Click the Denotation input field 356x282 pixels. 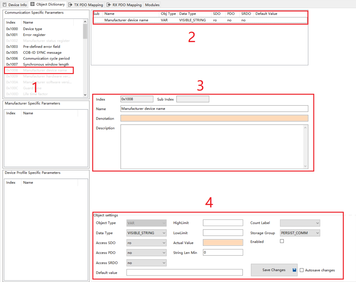point(214,118)
